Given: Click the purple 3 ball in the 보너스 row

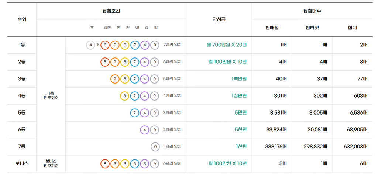Looking at the screenshot, I should pyautogui.click(x=145, y=164).
